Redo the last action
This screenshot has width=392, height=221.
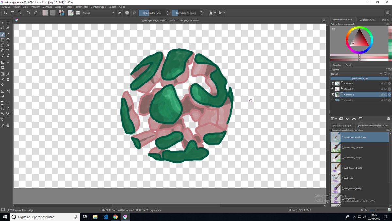(x=35, y=13)
